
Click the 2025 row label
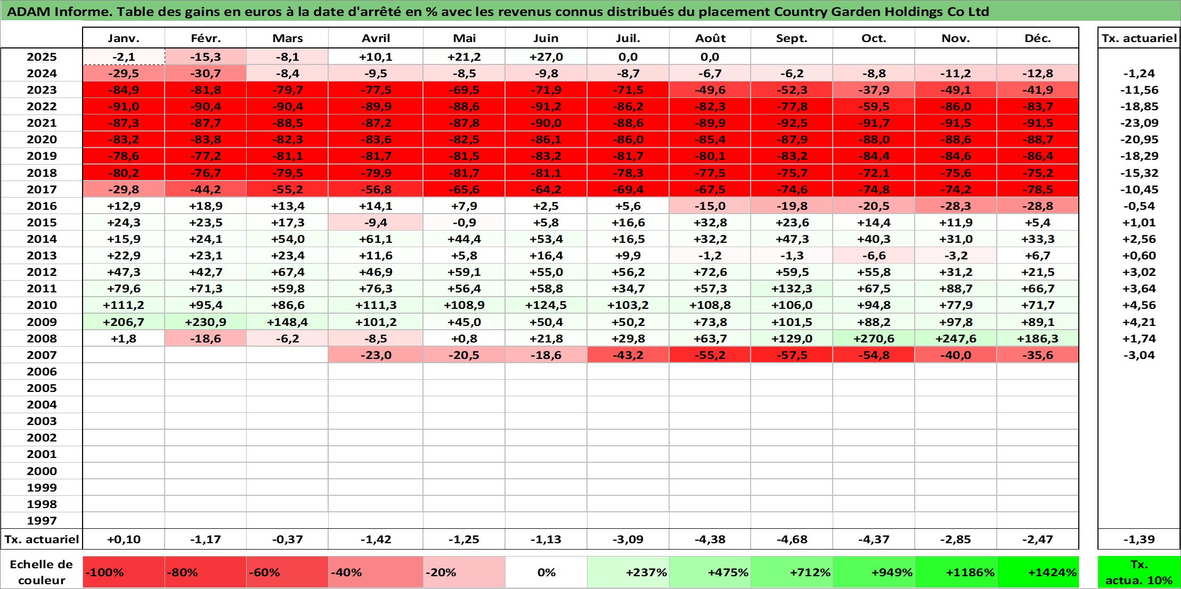[x=42, y=57]
